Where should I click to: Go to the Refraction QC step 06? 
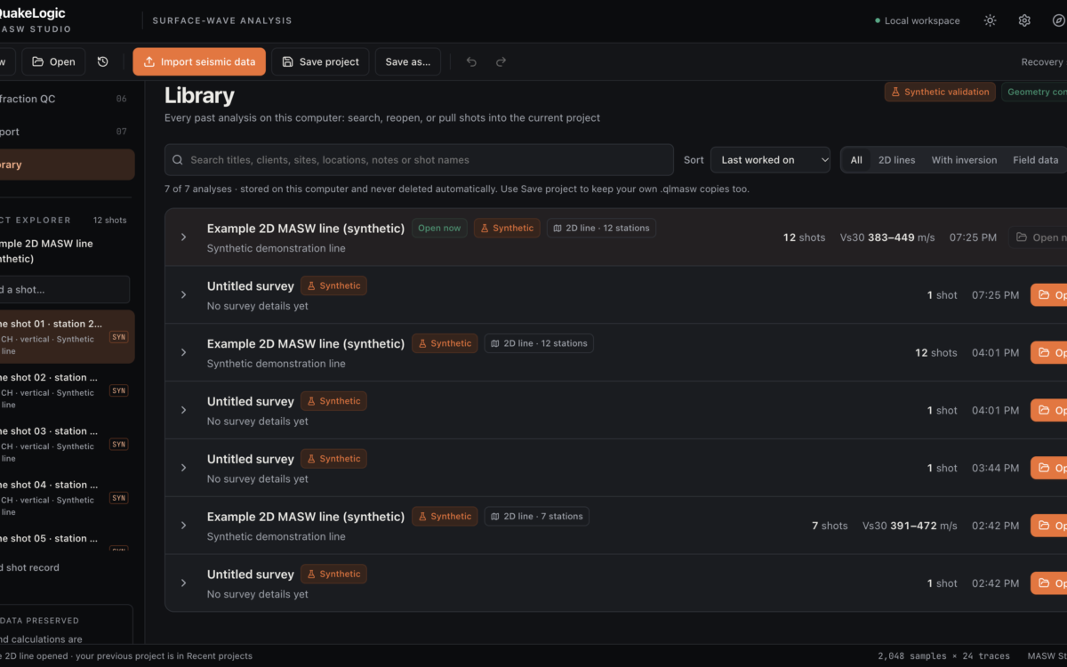(x=68, y=99)
